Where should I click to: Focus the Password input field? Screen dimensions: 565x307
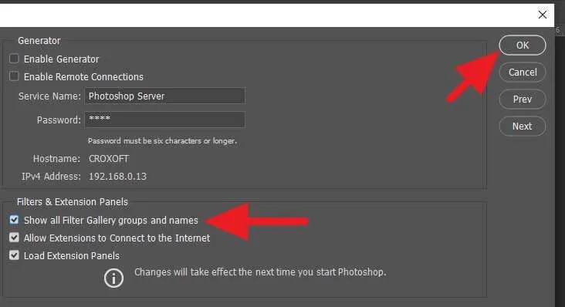pyautogui.click(x=165, y=120)
